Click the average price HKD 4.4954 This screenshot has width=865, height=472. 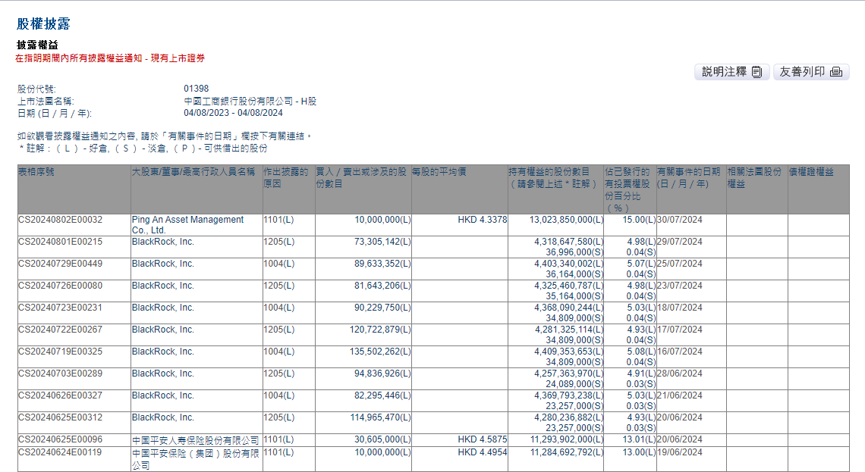(482, 453)
